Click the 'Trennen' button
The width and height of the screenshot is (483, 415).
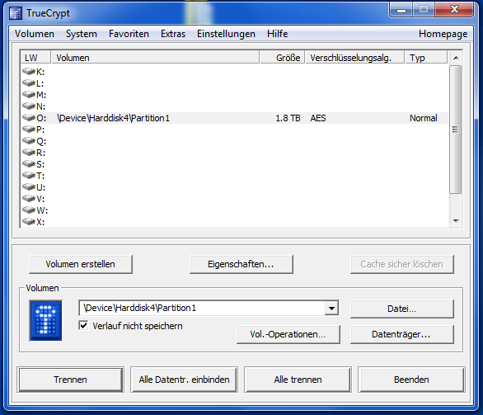click(x=71, y=380)
